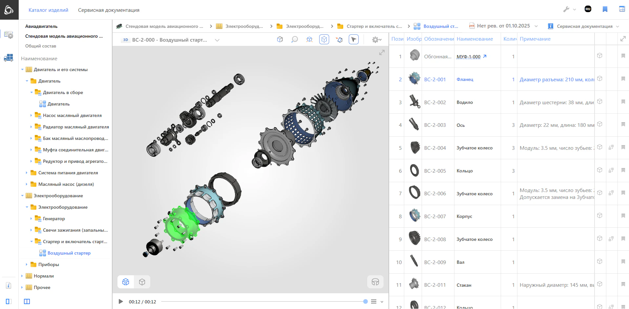Image resolution: width=629 pixels, height=309 pixels.
Task: Expand the 3D viewer to fullscreen
Action: (x=382, y=52)
